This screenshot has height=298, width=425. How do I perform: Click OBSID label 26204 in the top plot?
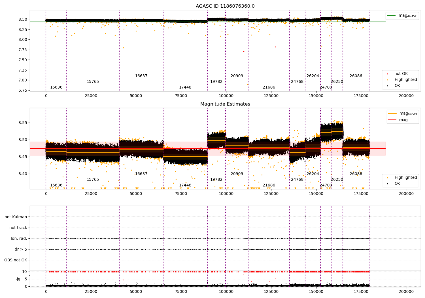pyautogui.click(x=313, y=76)
